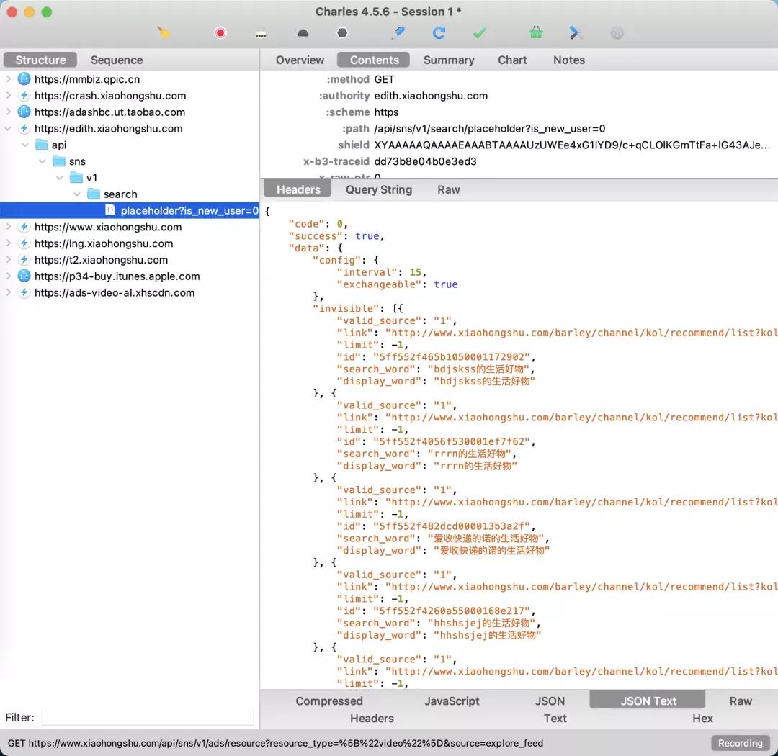The image size is (778, 756).
Task: Select placeholder?is_new_user=0 tree row
Action: pyautogui.click(x=130, y=210)
